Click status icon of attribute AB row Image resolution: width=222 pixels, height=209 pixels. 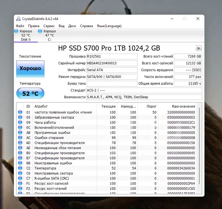[x=20, y=132]
